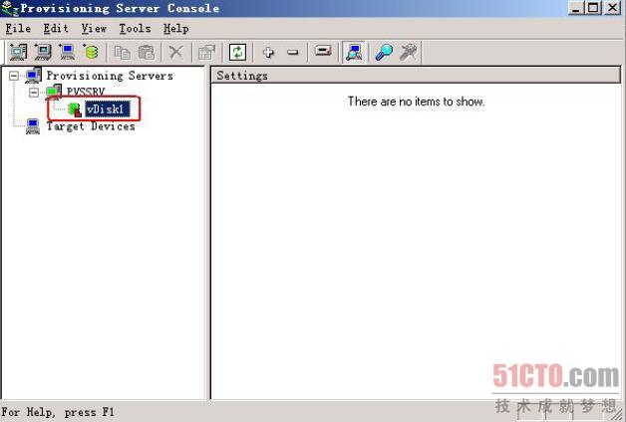The width and height of the screenshot is (626, 422).
Task: Click the greyed tools wrench icon
Action: tap(409, 52)
